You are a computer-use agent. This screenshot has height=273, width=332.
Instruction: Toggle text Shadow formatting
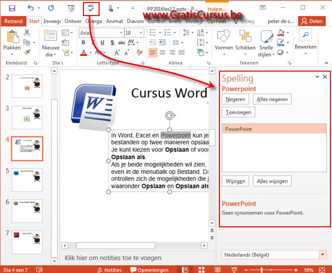112,43
